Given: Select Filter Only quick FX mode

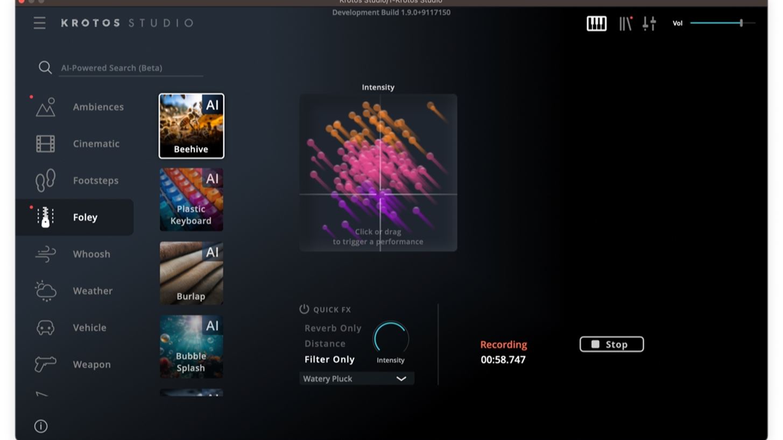Looking at the screenshot, I should pyautogui.click(x=329, y=359).
